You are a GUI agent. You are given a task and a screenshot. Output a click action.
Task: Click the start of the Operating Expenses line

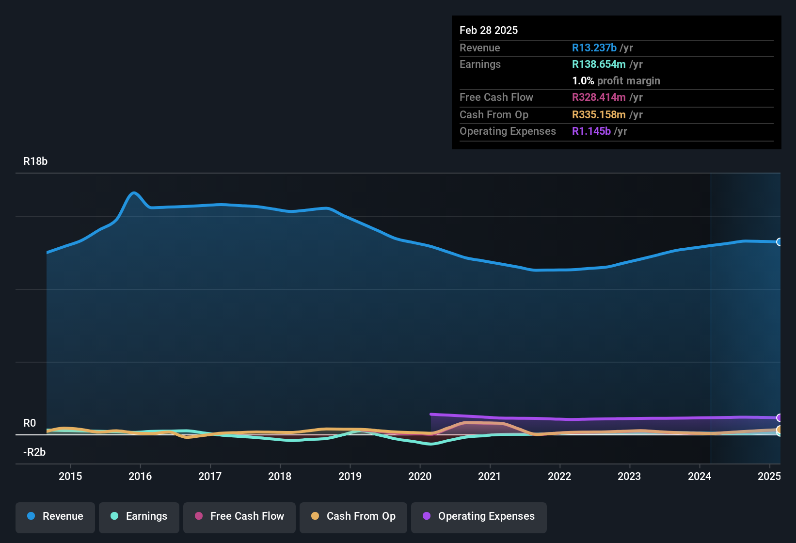[431, 414]
